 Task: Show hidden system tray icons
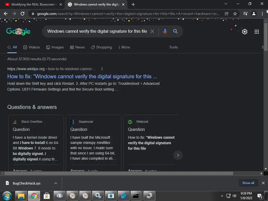(x=222, y=196)
